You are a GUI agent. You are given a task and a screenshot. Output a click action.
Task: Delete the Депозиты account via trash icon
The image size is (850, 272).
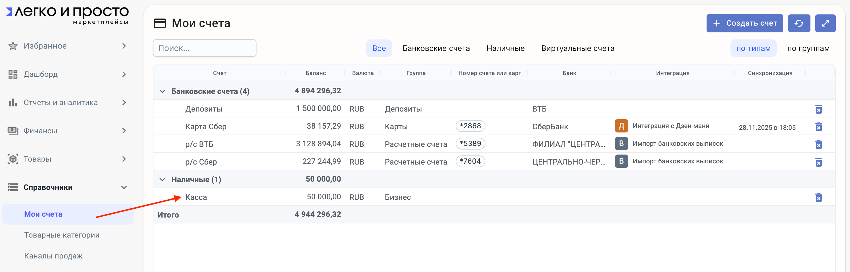[818, 109]
